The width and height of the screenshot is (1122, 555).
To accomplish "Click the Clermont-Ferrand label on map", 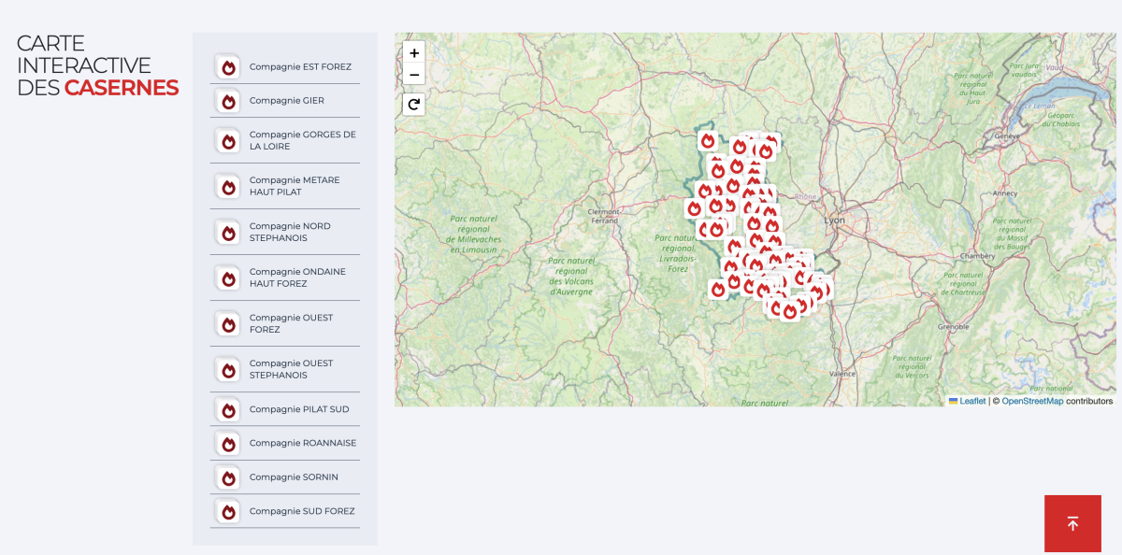I will [x=603, y=216].
